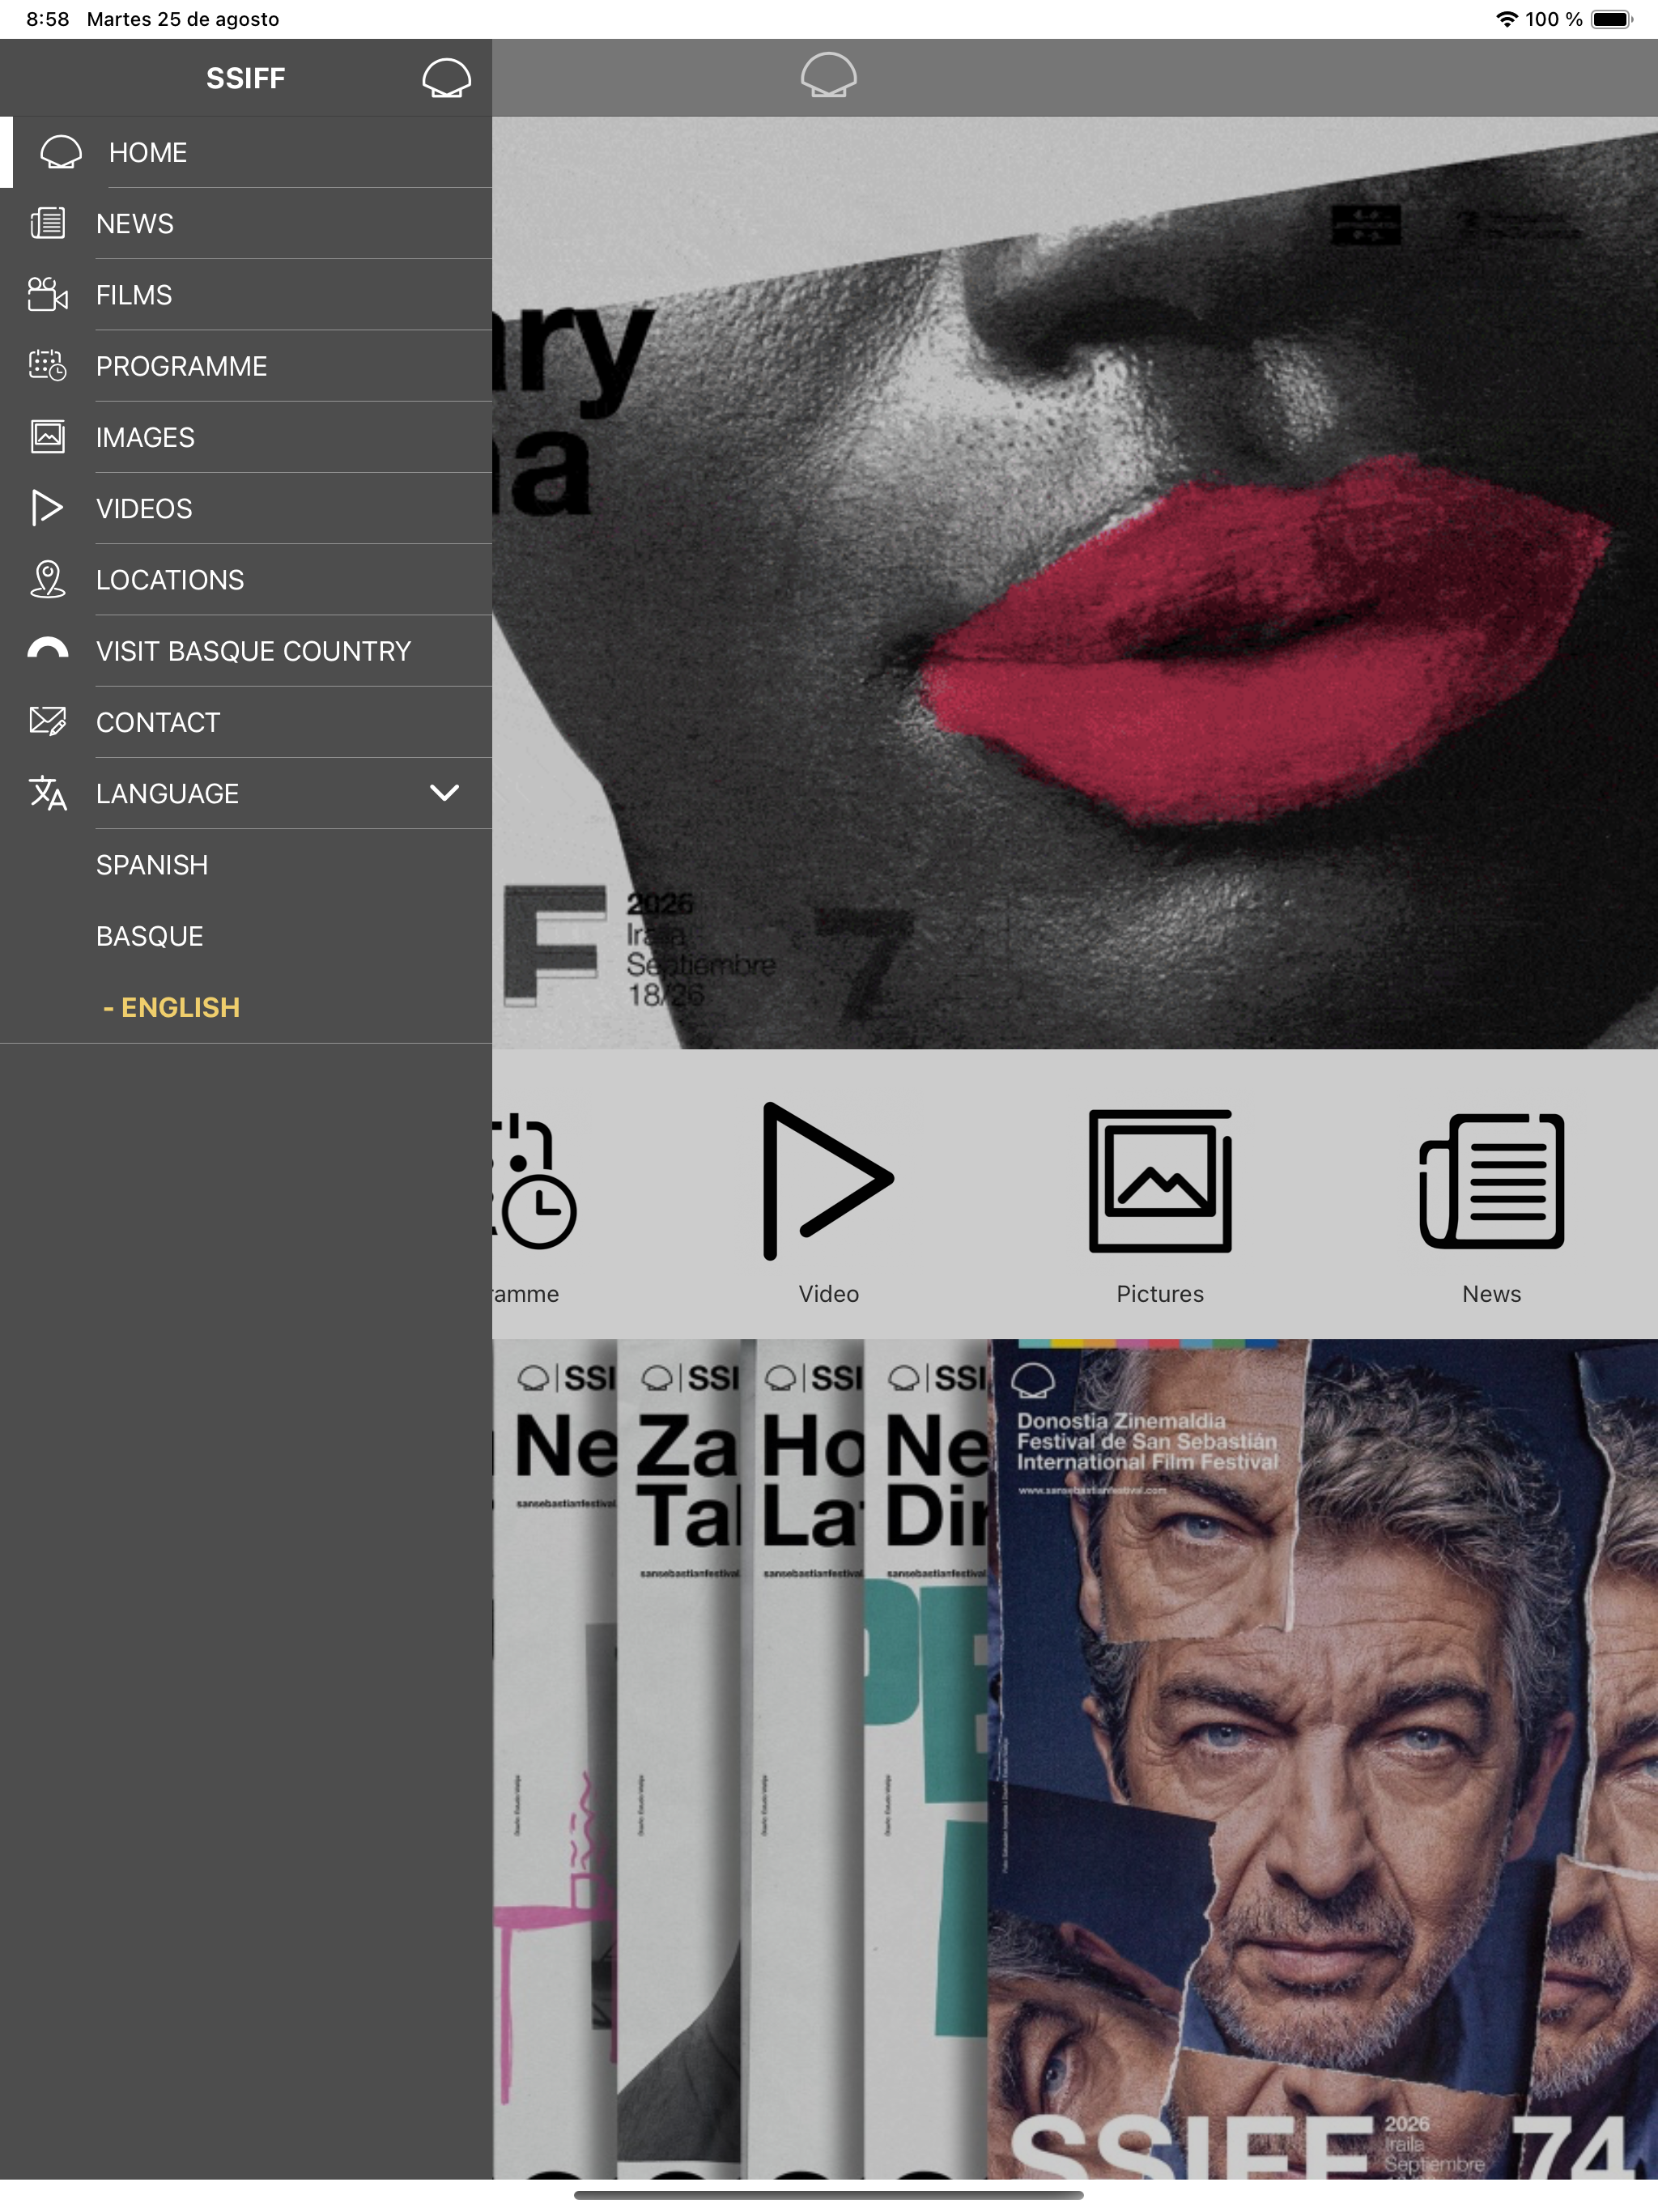Click the Locations map pin icon
Screen dimensions: 1658x2212
[48, 580]
